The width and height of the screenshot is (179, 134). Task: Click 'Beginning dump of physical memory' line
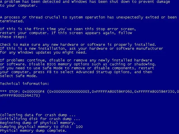tap(38, 123)
